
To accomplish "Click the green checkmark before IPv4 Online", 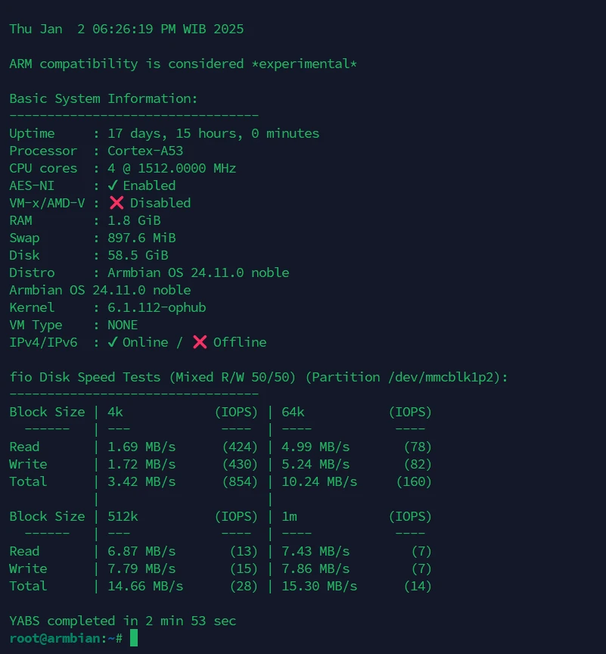I will click(x=113, y=342).
